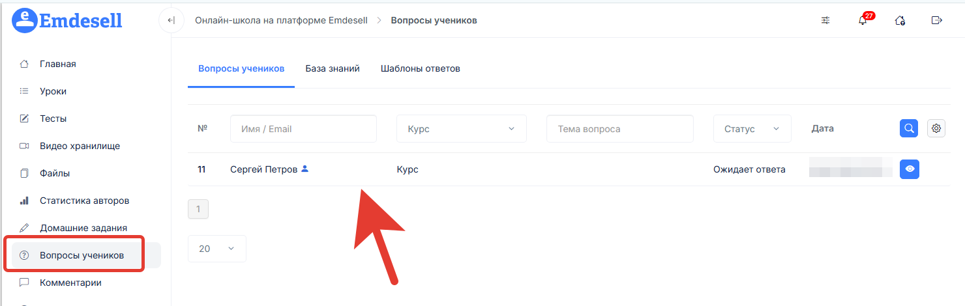Click the blue search button
965x306 pixels.
point(909,128)
